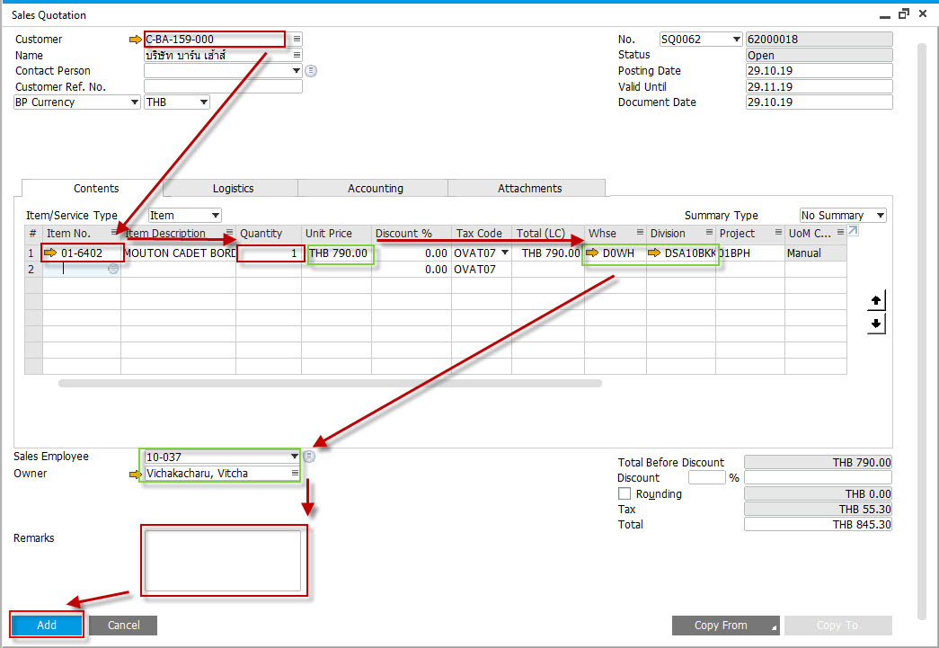
Task: Open the Copy From button
Action: click(725, 626)
